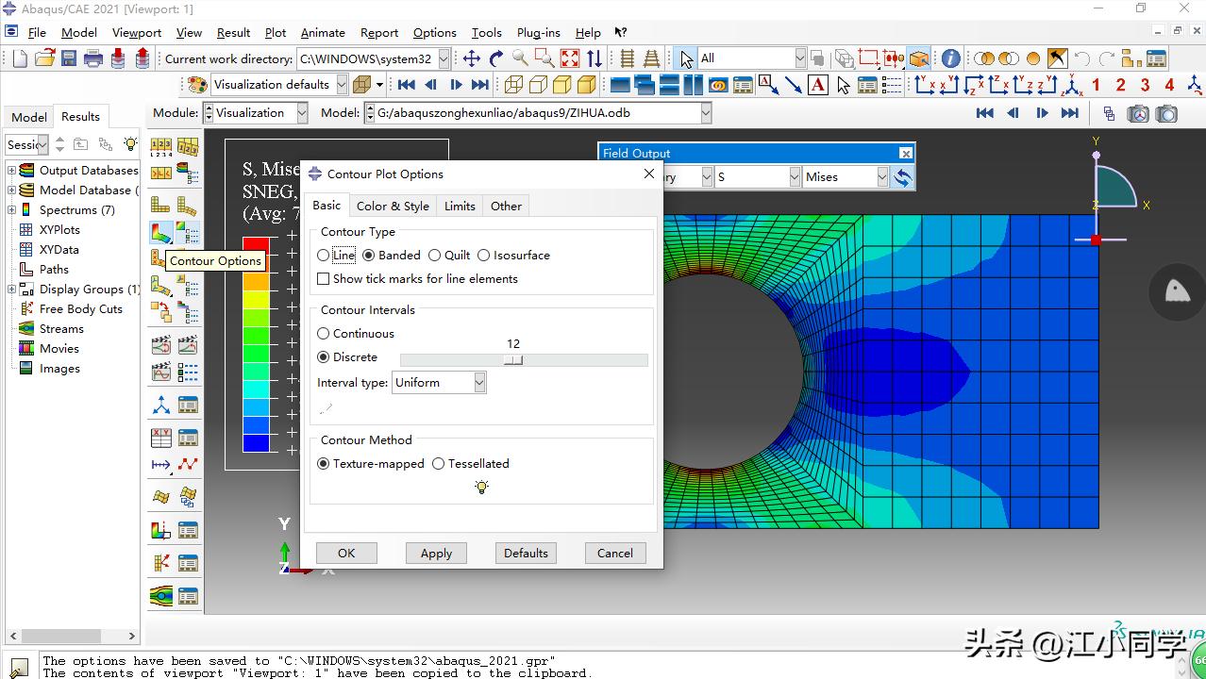Viewport: 1206px width, 679px height.
Task: Switch to the Color & Style tab
Action: (x=393, y=207)
